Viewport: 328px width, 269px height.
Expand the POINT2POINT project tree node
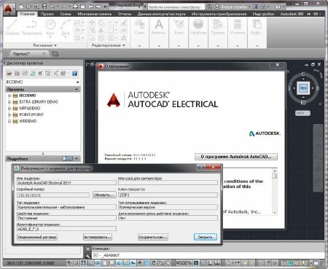(x=9, y=114)
